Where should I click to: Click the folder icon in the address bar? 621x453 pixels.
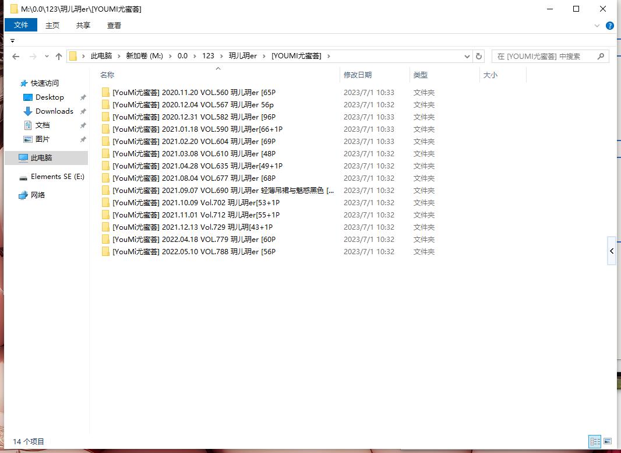click(73, 57)
